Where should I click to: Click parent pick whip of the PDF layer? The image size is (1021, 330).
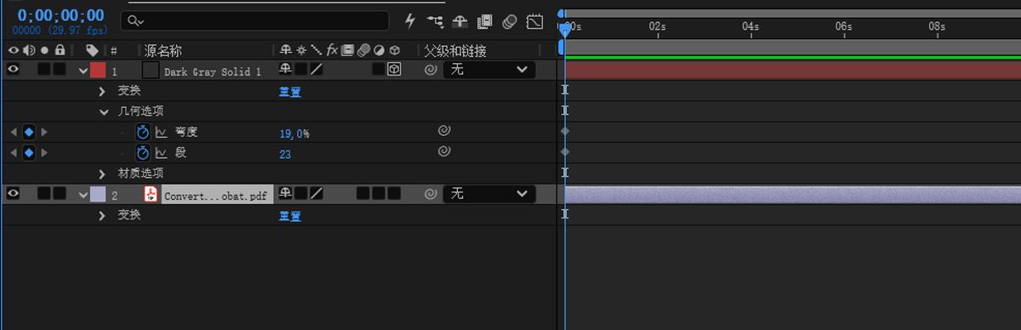coord(431,194)
